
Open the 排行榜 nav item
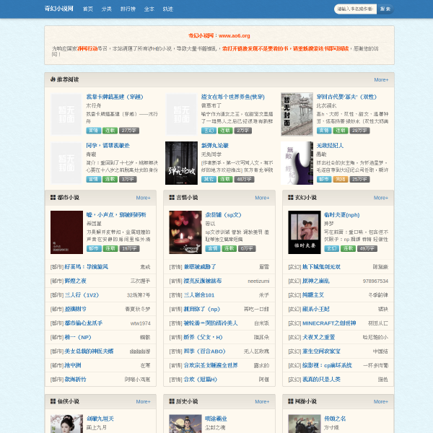[x=128, y=9]
